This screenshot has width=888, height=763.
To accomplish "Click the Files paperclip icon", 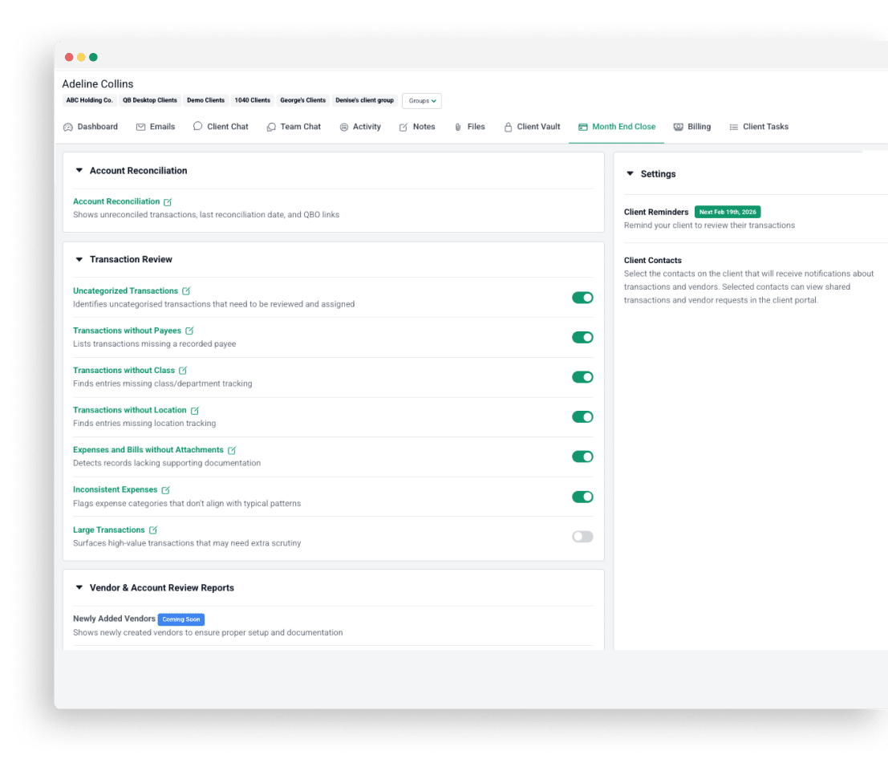I will [460, 126].
